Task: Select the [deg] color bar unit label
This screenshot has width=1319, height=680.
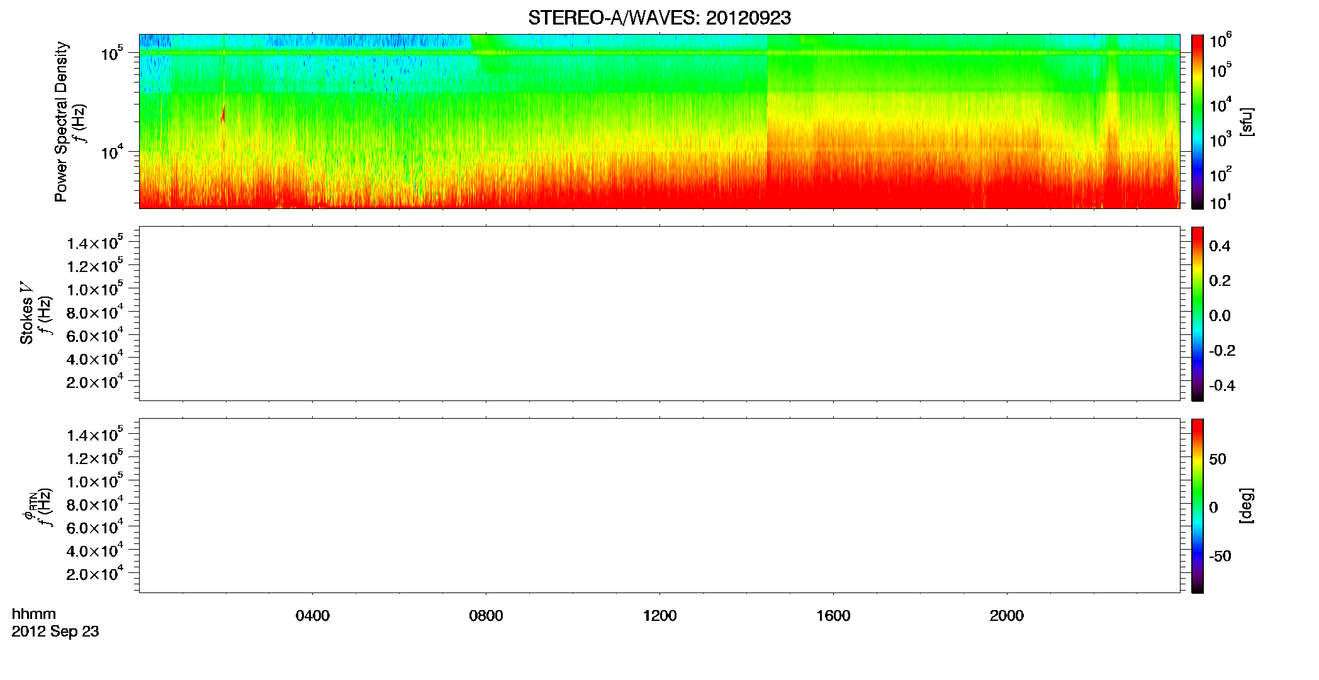Action: click(x=1246, y=506)
